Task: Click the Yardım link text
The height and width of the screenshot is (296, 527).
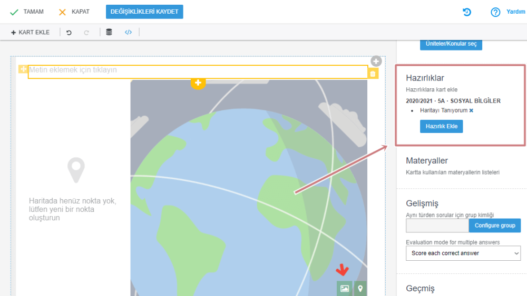Action: point(515,12)
